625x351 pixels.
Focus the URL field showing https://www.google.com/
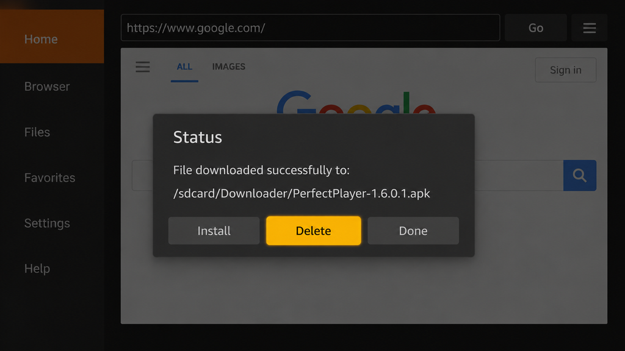coord(310,27)
